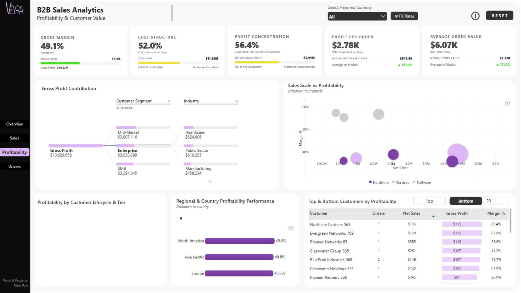Select the Enterprise segment node
Viewport: 521px width, 293px height.
click(x=143, y=151)
